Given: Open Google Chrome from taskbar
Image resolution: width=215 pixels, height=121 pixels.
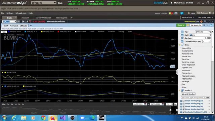Looking at the screenshot, I should [43, 118].
